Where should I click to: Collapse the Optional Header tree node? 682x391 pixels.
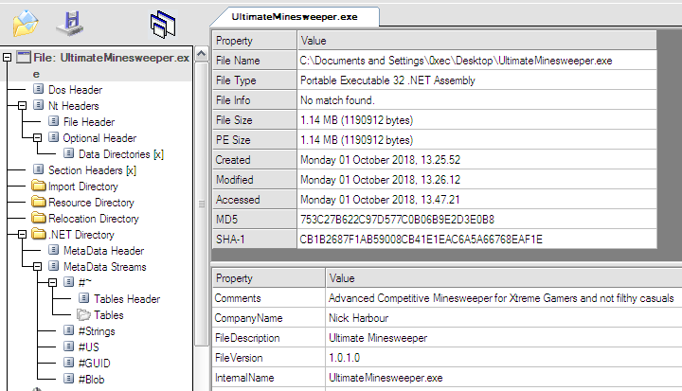tap(37, 138)
